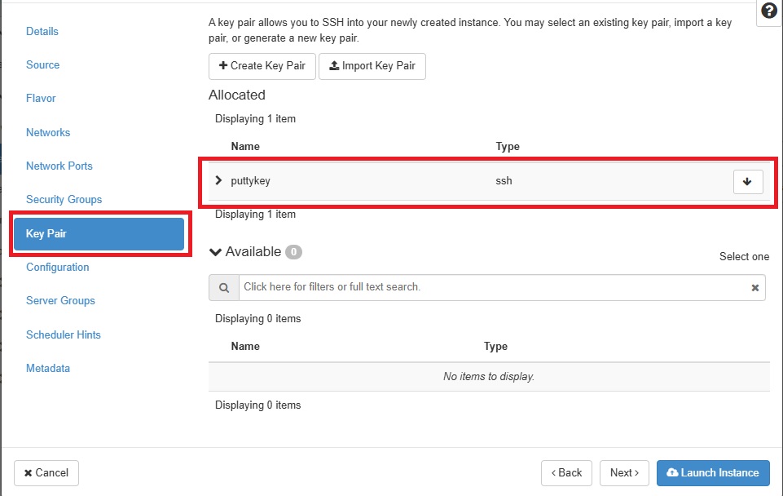Image resolution: width=783 pixels, height=496 pixels.
Task: Switch to the Configuration tab
Action: coord(57,268)
